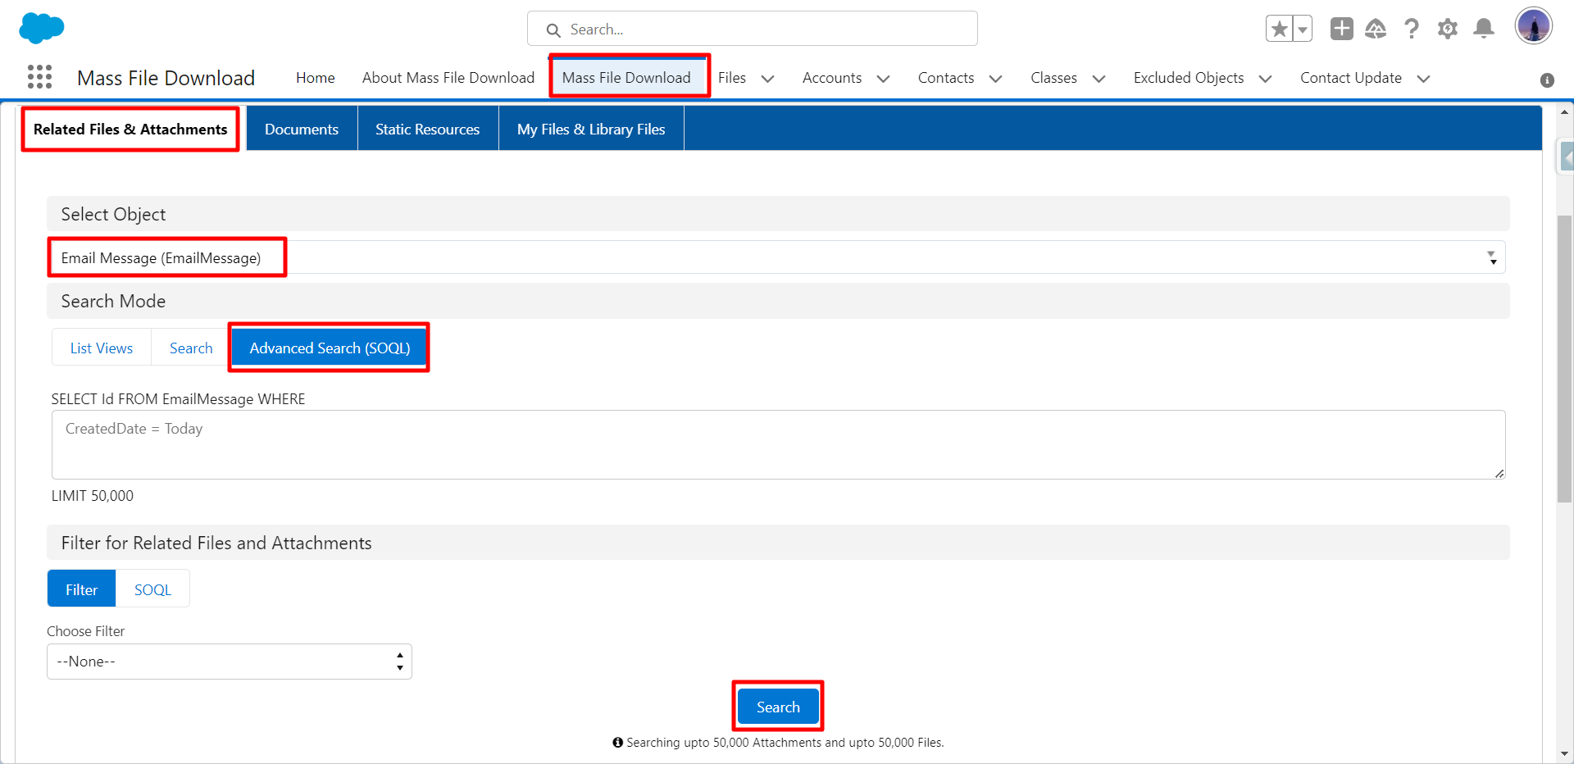Choose Advanced Search (SOQL) mode

click(x=330, y=348)
